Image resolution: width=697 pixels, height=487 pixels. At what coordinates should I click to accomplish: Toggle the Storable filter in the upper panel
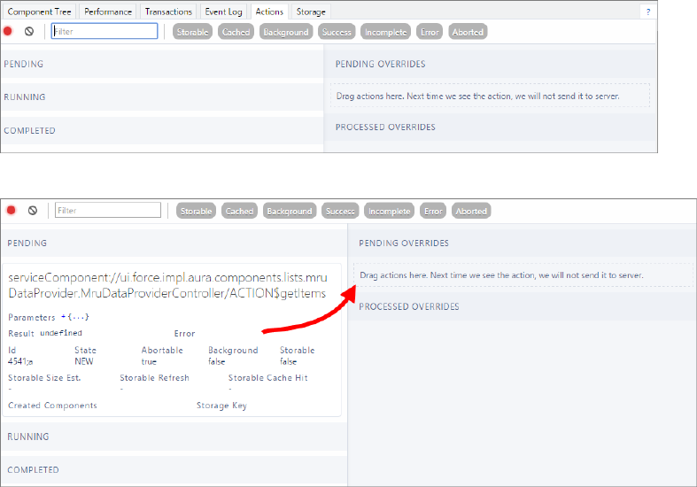(x=192, y=32)
